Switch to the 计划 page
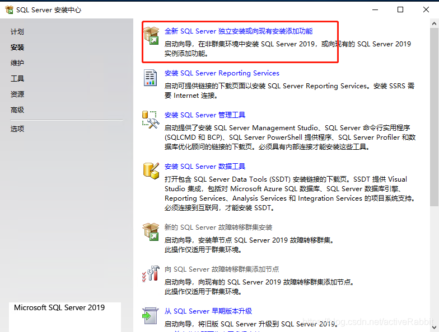439x332 pixels. point(17,31)
